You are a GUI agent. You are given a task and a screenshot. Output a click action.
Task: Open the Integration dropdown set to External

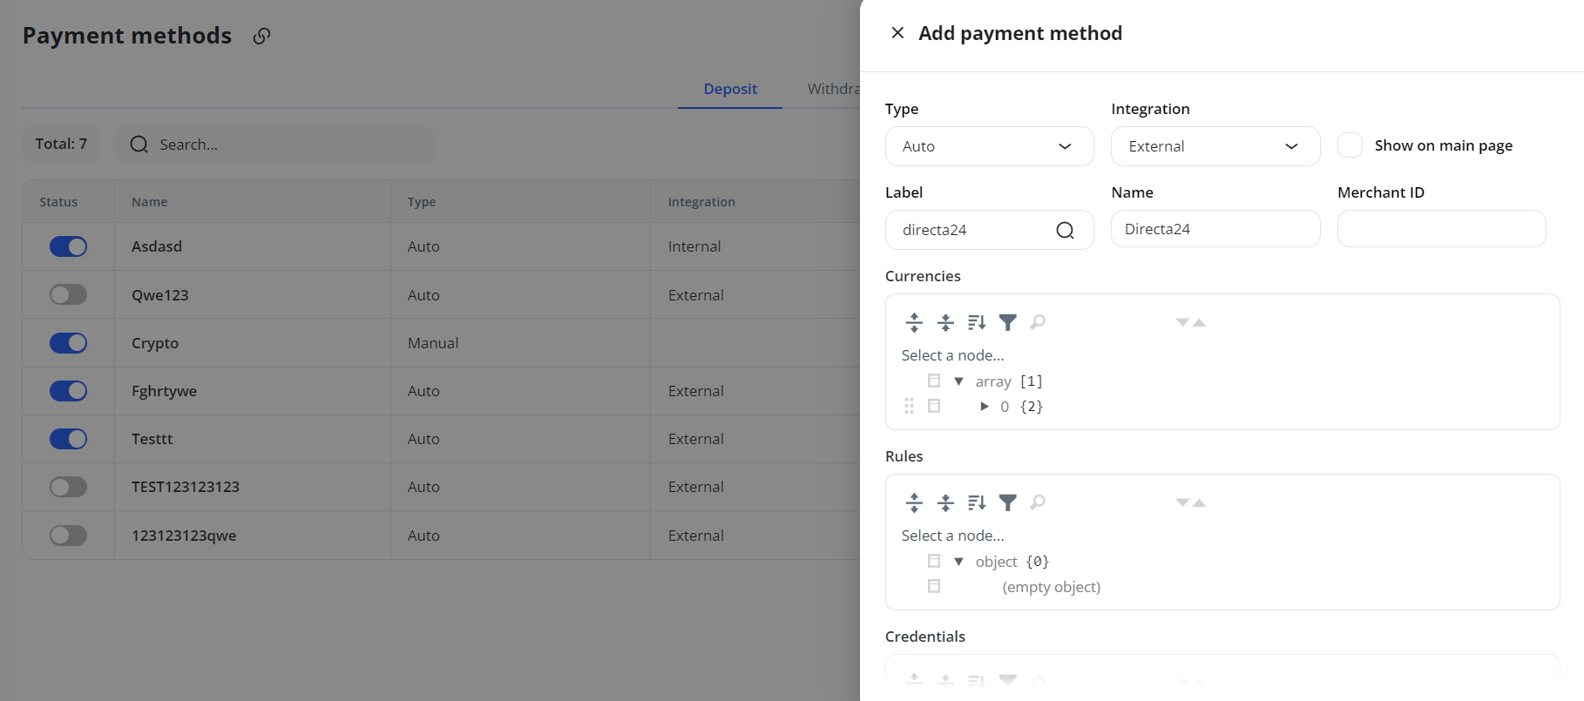click(1215, 146)
